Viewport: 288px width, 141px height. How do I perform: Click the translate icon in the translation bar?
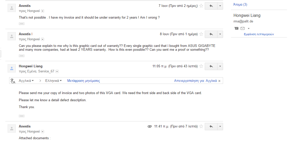pyautogui.click(x=13, y=81)
